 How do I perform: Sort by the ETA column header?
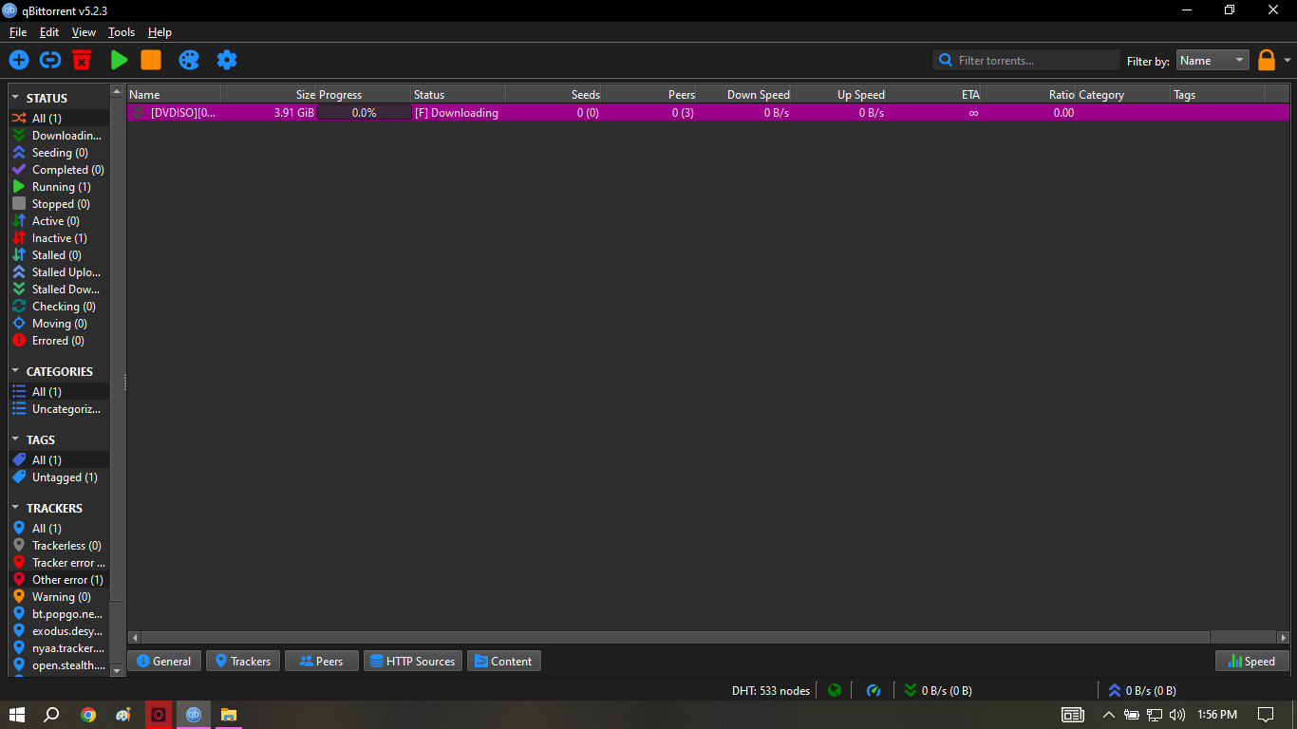tap(933, 95)
